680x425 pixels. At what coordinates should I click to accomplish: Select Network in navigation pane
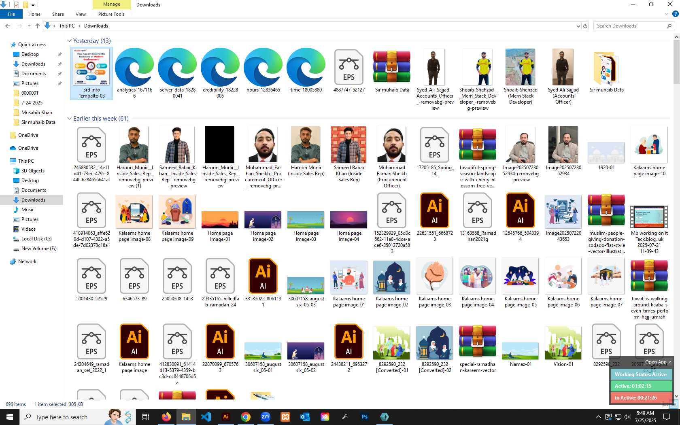pos(27,261)
